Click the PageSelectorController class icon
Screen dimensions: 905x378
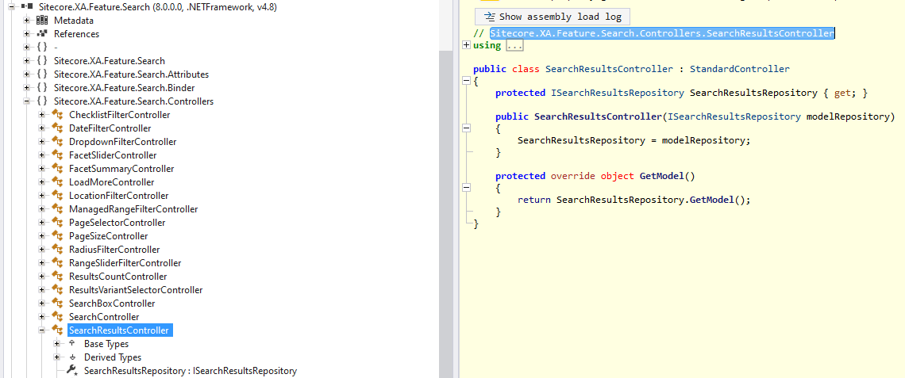[57, 223]
